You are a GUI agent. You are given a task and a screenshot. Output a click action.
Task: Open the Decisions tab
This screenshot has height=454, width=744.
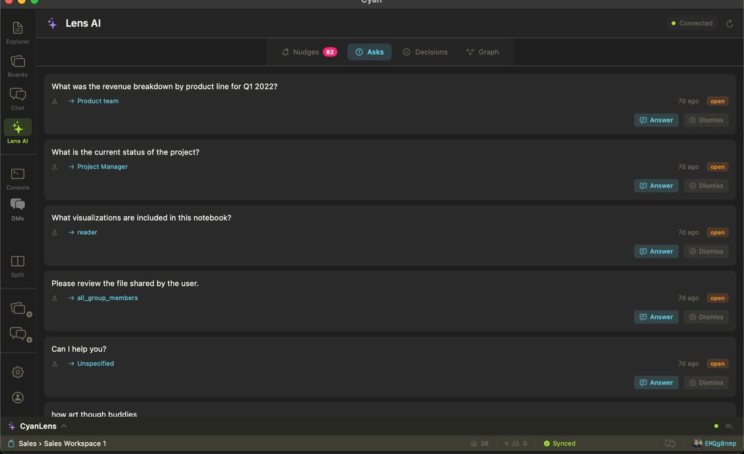(425, 51)
